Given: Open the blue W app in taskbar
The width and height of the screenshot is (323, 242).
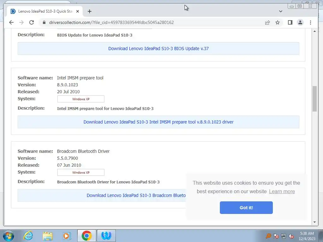Looking at the screenshot, I should click(106, 236).
